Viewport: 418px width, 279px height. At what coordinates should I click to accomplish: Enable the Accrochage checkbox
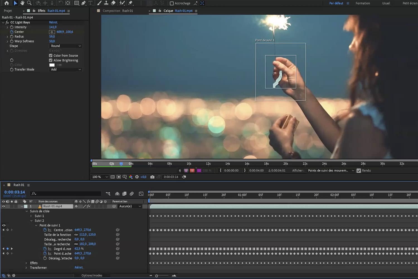[x=172, y=3]
